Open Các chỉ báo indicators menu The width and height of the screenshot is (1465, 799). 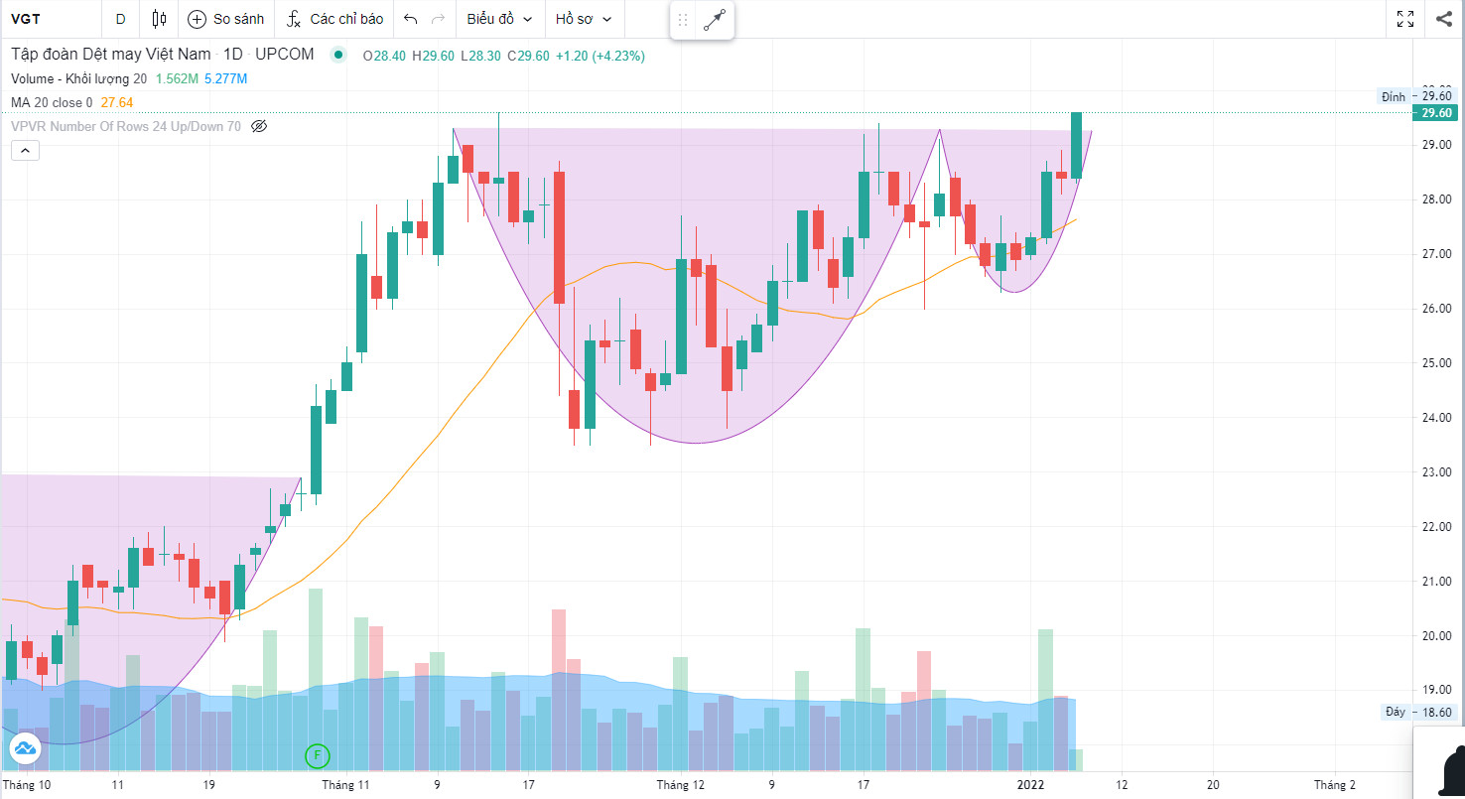tap(334, 19)
